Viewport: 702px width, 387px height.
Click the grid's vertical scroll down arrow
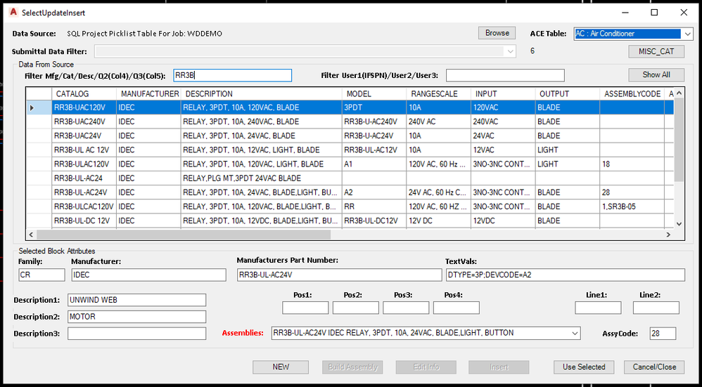coord(679,224)
